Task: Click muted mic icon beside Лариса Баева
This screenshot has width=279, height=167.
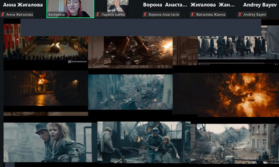Action: 98,14
